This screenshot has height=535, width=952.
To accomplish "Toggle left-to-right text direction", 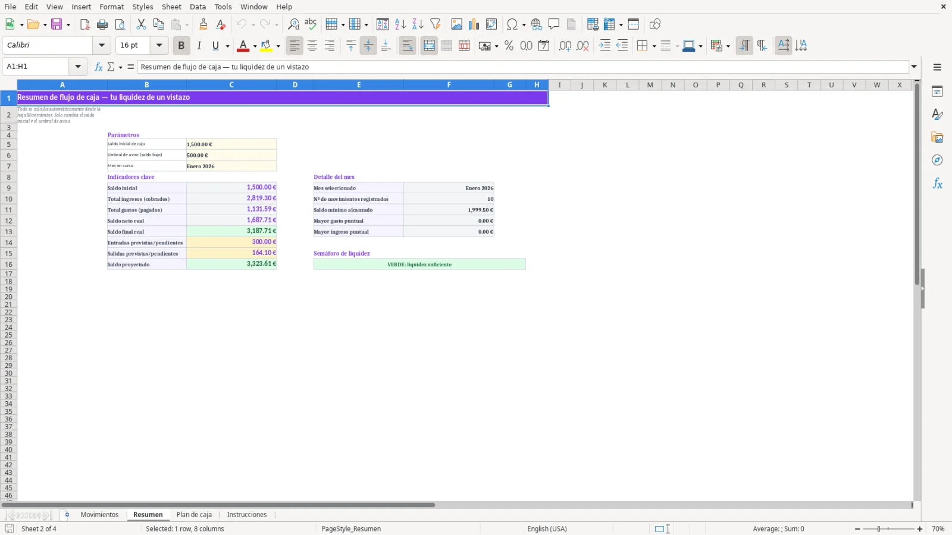I will [x=744, y=46].
